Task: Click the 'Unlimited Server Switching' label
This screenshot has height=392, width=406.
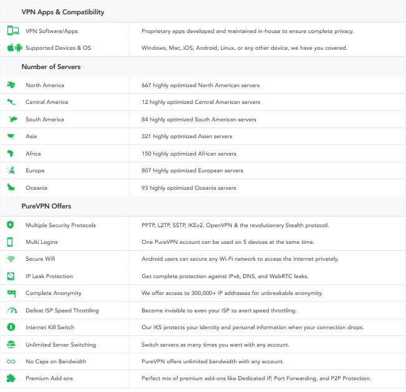Action: pyautogui.click(x=61, y=345)
